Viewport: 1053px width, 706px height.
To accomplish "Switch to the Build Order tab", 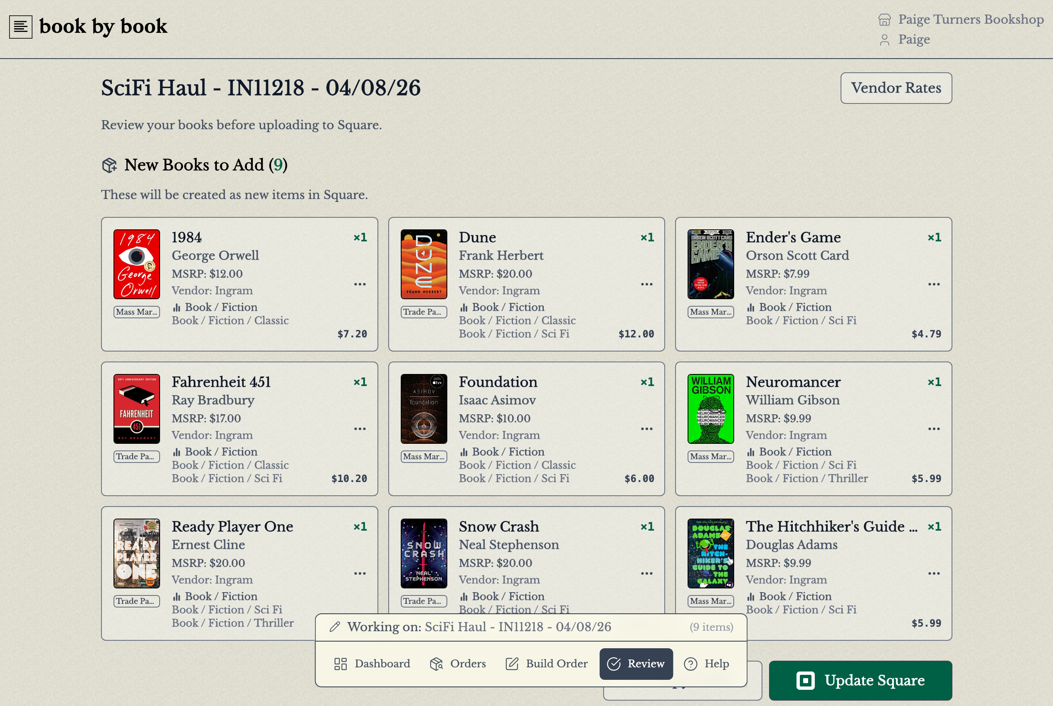I will [x=547, y=664].
